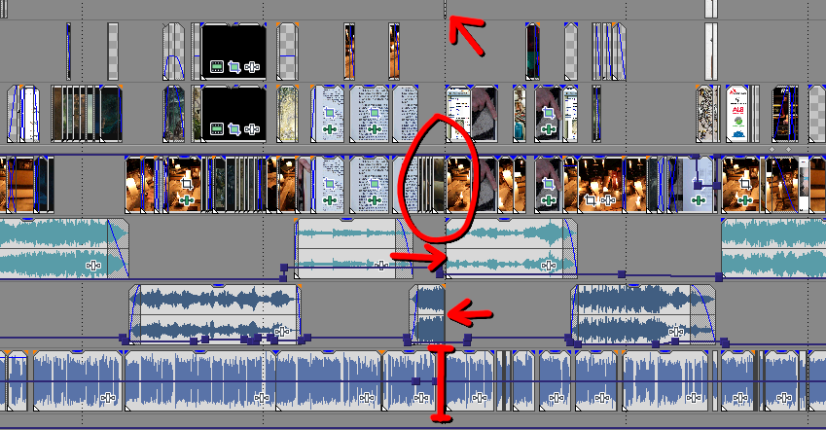Open audio Event FX on bottom track's third long clip

[x=367, y=397]
